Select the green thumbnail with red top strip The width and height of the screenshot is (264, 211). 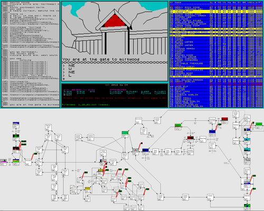pyautogui.click(x=178, y=126)
